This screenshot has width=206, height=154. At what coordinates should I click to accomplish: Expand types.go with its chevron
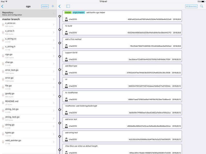click(x=54, y=134)
